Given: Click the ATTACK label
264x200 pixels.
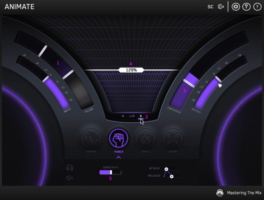Looking at the screenshot, I should [x=154, y=168].
